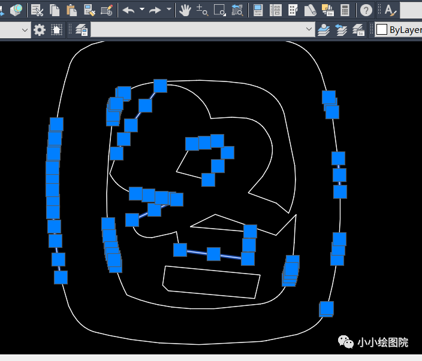Paste from the clipboard icon
422x361 pixels.
71,10
